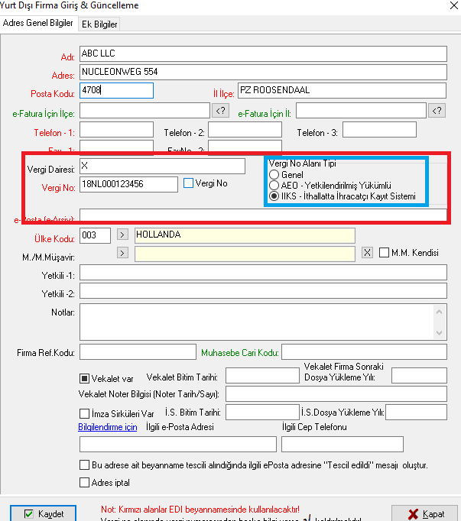
Task: Click the Notlar scrollbar up arrow
Action: click(440, 312)
